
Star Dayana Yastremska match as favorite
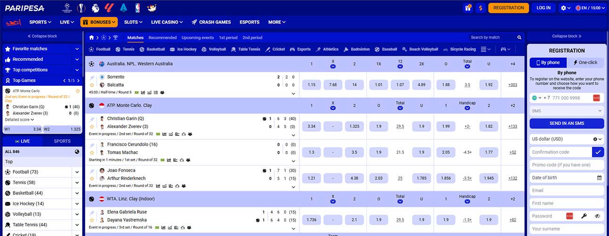point(92,220)
